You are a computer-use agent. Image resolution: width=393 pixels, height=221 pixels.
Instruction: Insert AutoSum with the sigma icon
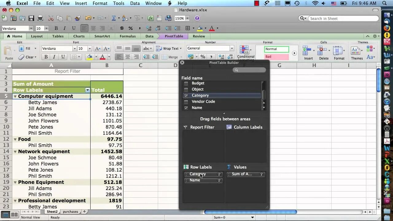pos(114,18)
